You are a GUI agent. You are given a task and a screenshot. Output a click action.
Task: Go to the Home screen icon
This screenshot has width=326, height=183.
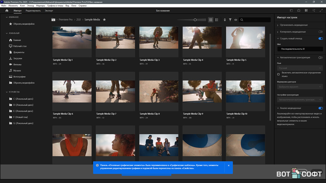click(x=7, y=11)
